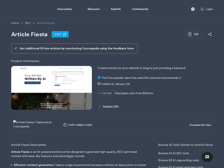Click the Article Fiesta preview thumbnail
The height and width of the screenshot is (168, 224).
coord(52,88)
